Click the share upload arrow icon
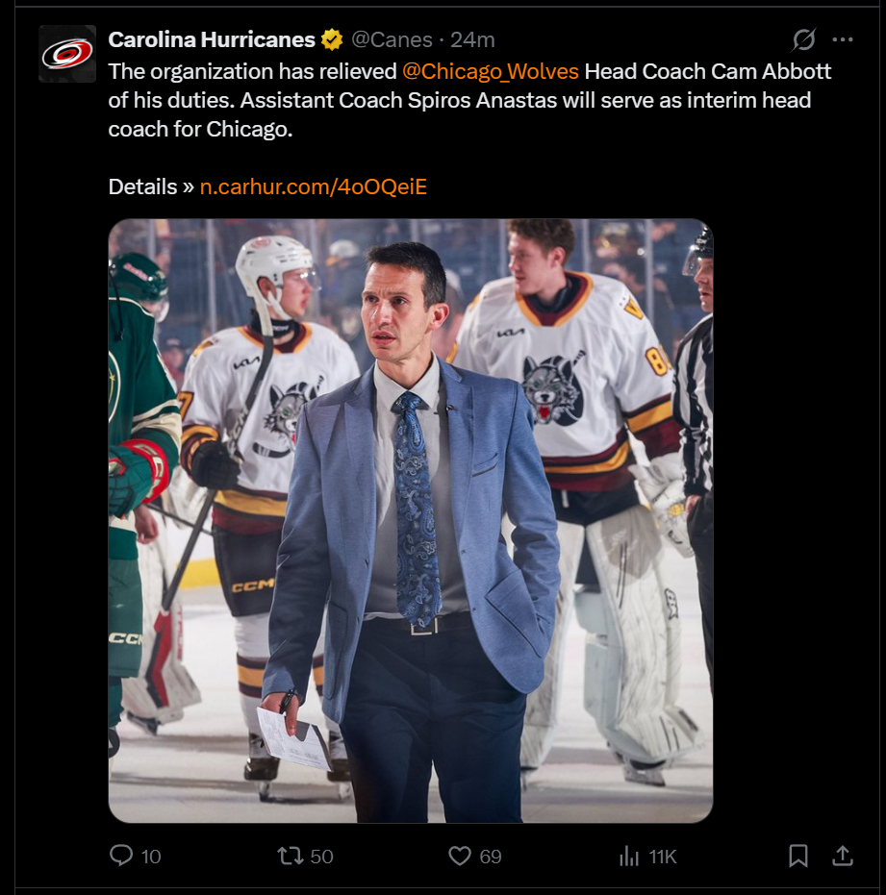 click(x=843, y=856)
